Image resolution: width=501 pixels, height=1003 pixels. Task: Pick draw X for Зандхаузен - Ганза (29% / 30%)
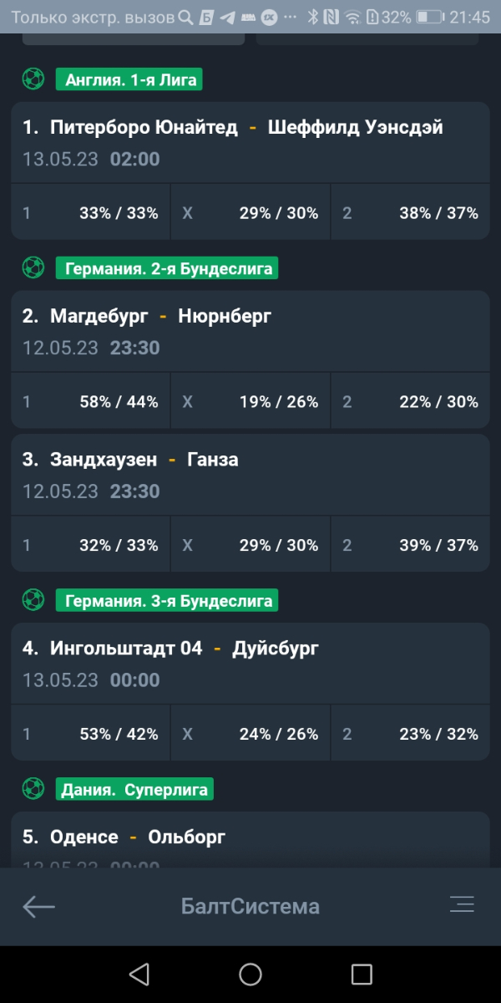click(250, 545)
